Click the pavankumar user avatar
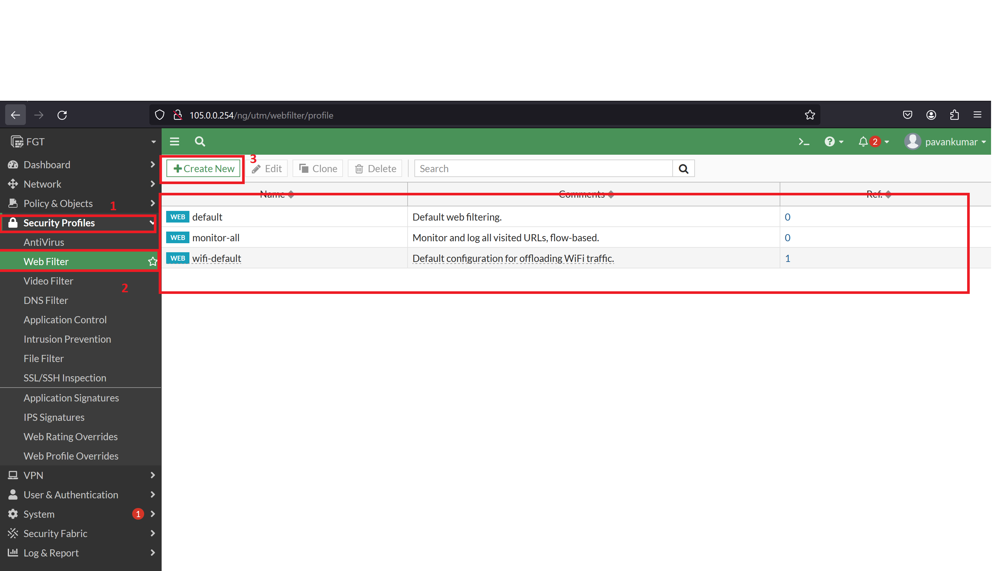Screen dimensions: 993x571 click(x=913, y=141)
